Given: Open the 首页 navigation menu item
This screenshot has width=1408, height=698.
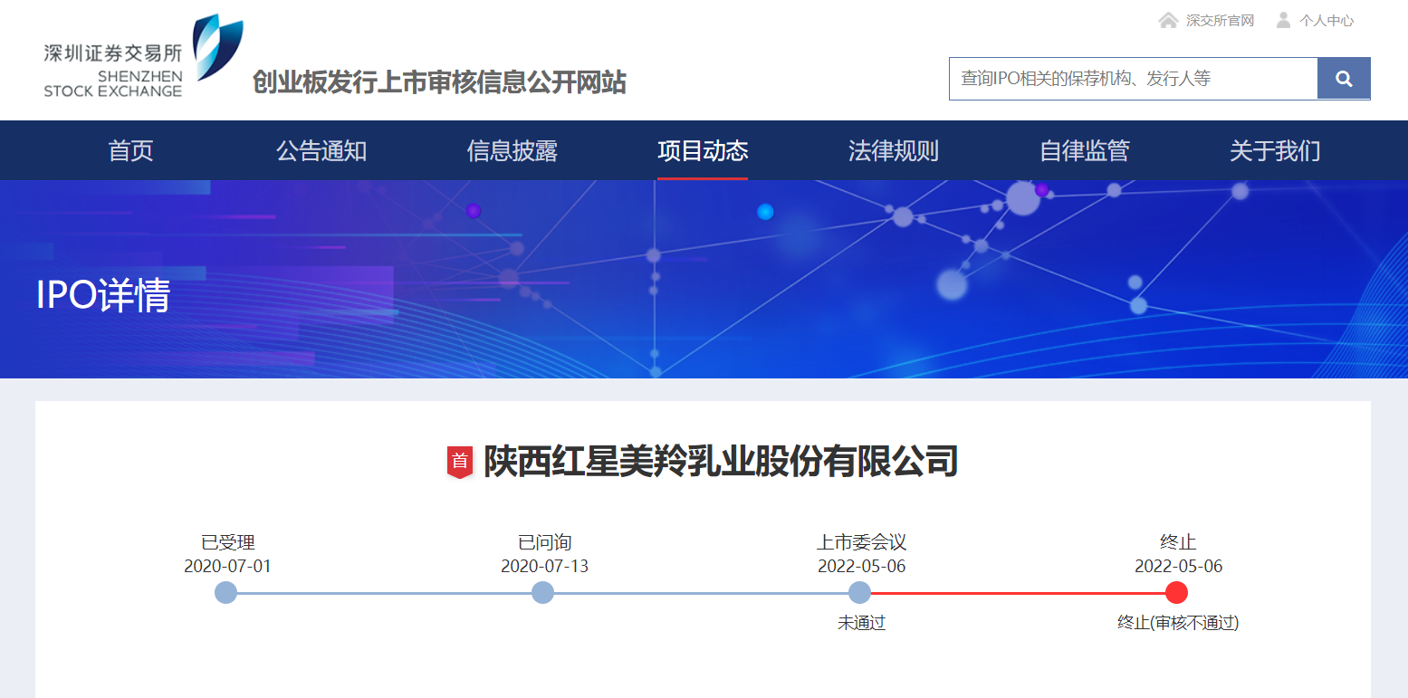Looking at the screenshot, I should [x=129, y=150].
